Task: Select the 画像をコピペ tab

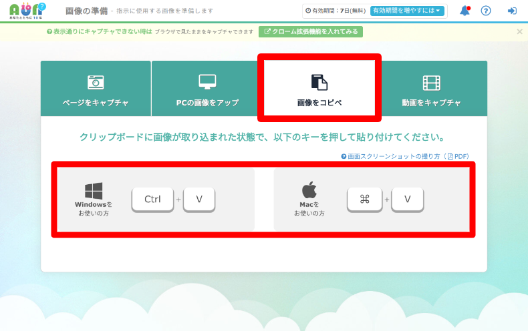Action: point(319,89)
